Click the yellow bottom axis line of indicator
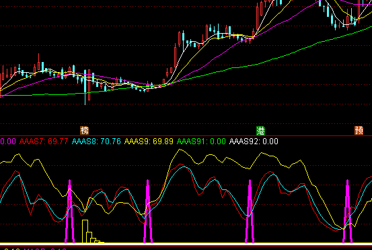Viewport: 372px width, 250px height. [186, 243]
